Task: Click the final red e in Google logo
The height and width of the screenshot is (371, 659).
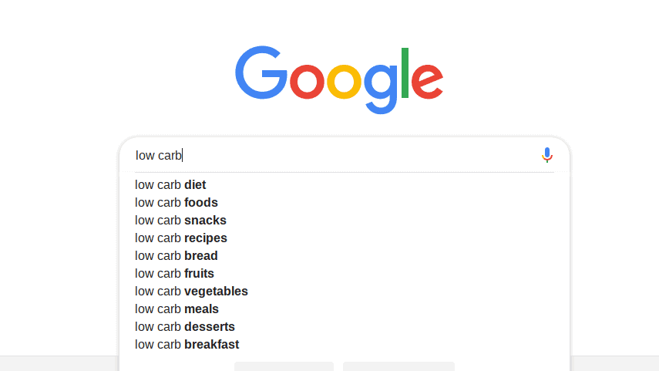Action: tap(427, 82)
